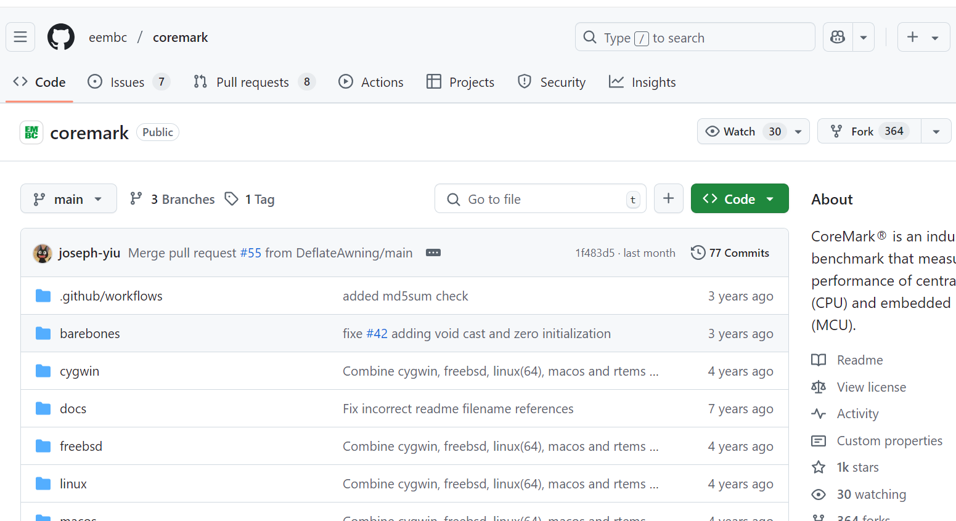Go to GitHub homepage via Octocat logo

[61, 38]
